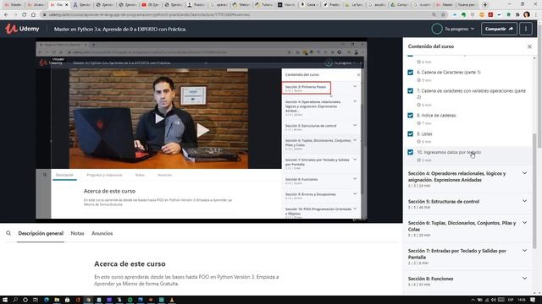The width and height of the screenshot is (542, 304).
Task: Switch to the Descripción general tab
Action: click(41, 233)
